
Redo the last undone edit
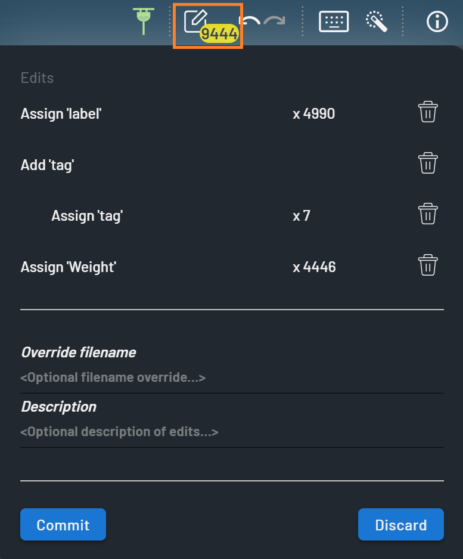coord(275,21)
